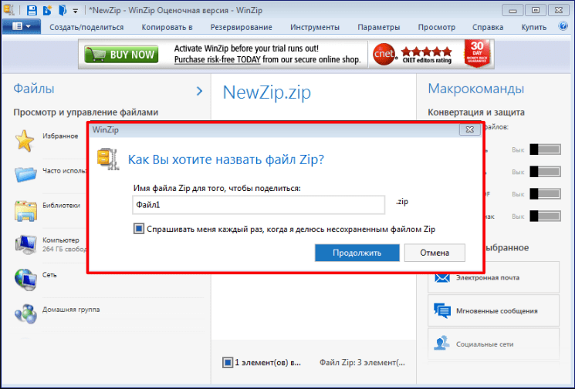
Task: Select the Компьютер icon in Files pane
Action: point(25,244)
